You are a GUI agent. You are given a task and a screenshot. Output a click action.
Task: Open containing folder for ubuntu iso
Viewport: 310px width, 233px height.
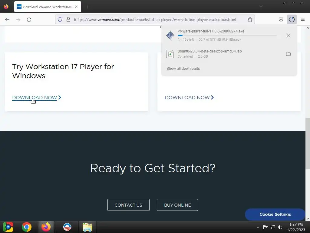(288, 54)
